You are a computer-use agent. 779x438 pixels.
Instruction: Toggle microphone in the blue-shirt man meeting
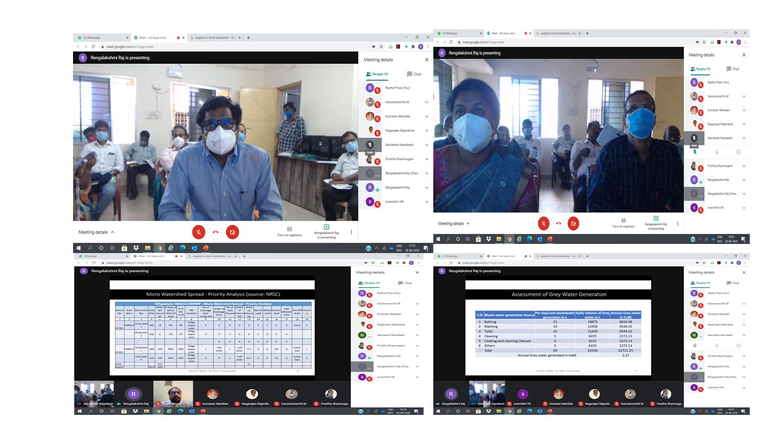pyautogui.click(x=198, y=232)
